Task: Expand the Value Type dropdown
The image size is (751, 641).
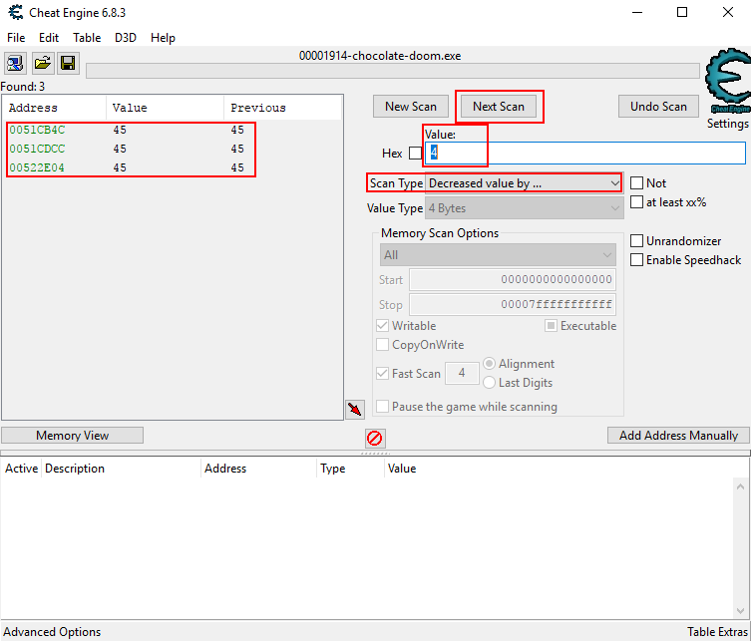Action: 524,208
